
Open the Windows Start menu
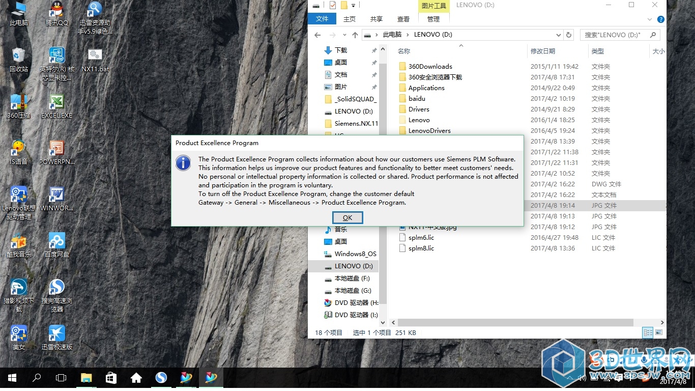12,378
